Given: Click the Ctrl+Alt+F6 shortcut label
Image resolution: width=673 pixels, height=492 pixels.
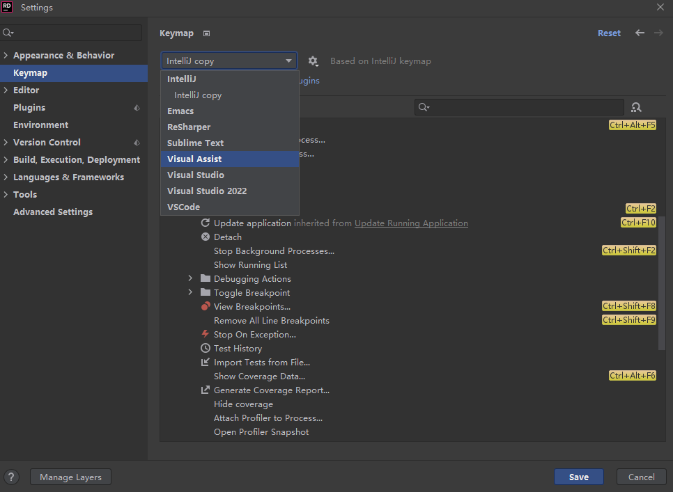Looking at the screenshot, I should tap(632, 376).
